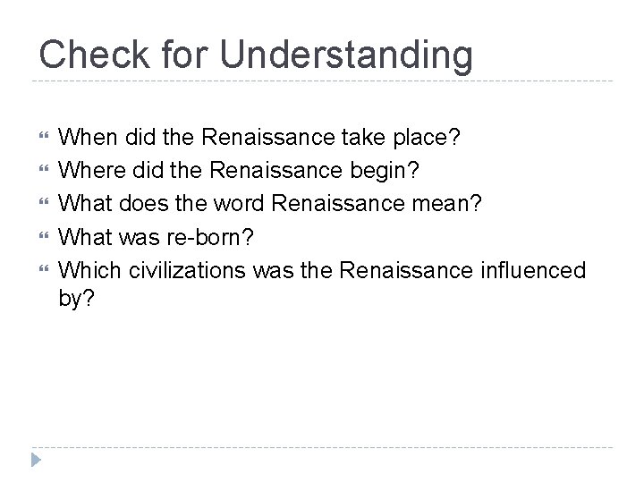Click the bullet beside "Where did the Renaissance begin?"
The height and width of the screenshot is (483, 644).
(44, 168)
